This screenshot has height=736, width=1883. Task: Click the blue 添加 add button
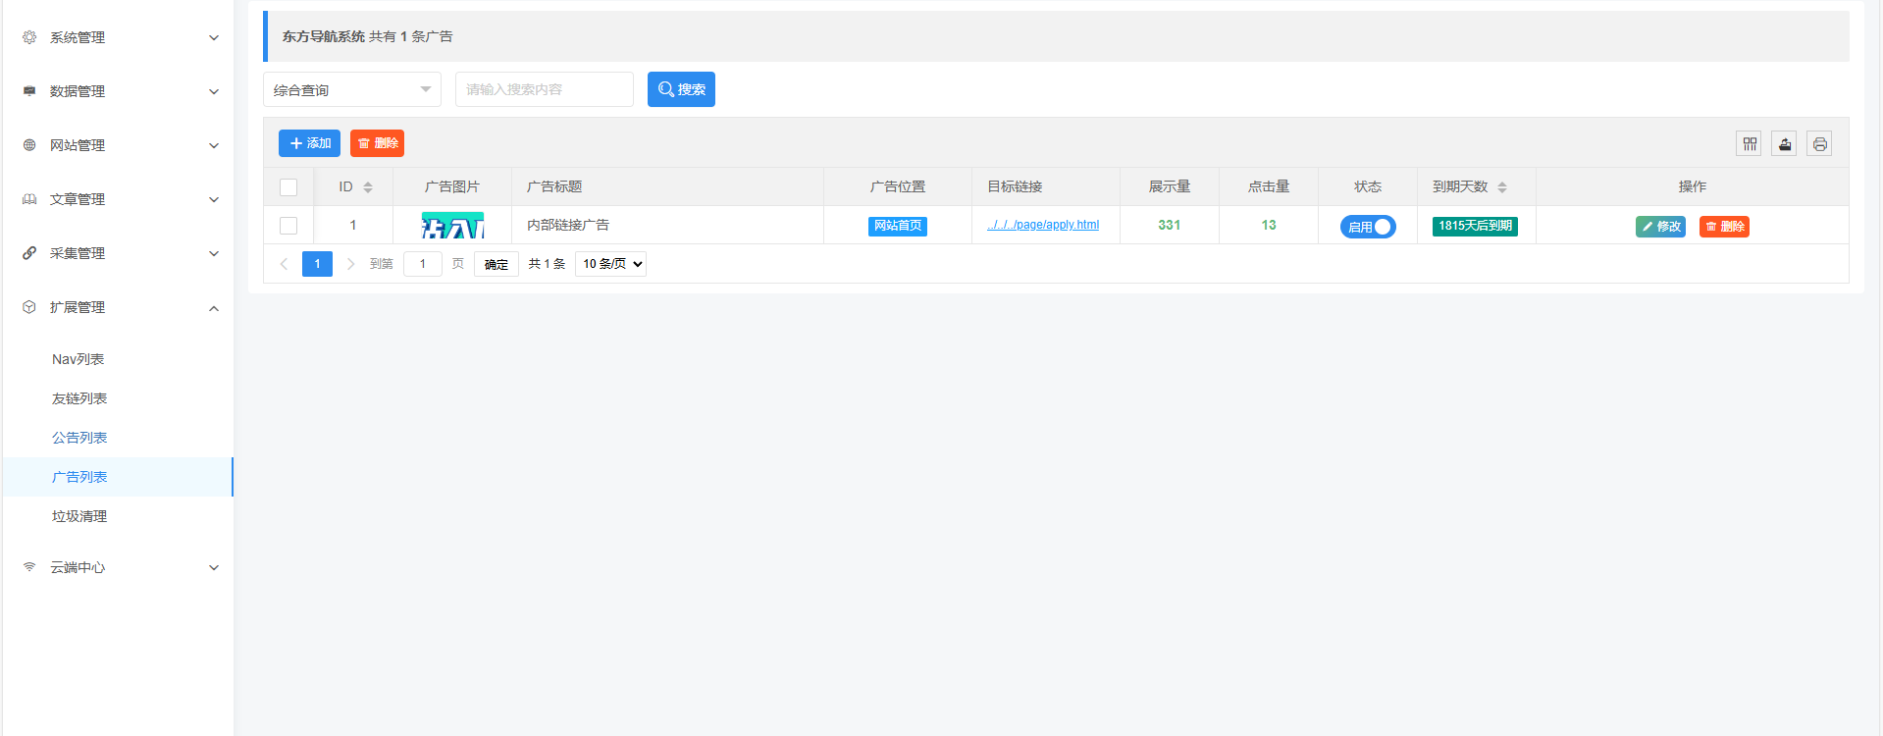(309, 143)
